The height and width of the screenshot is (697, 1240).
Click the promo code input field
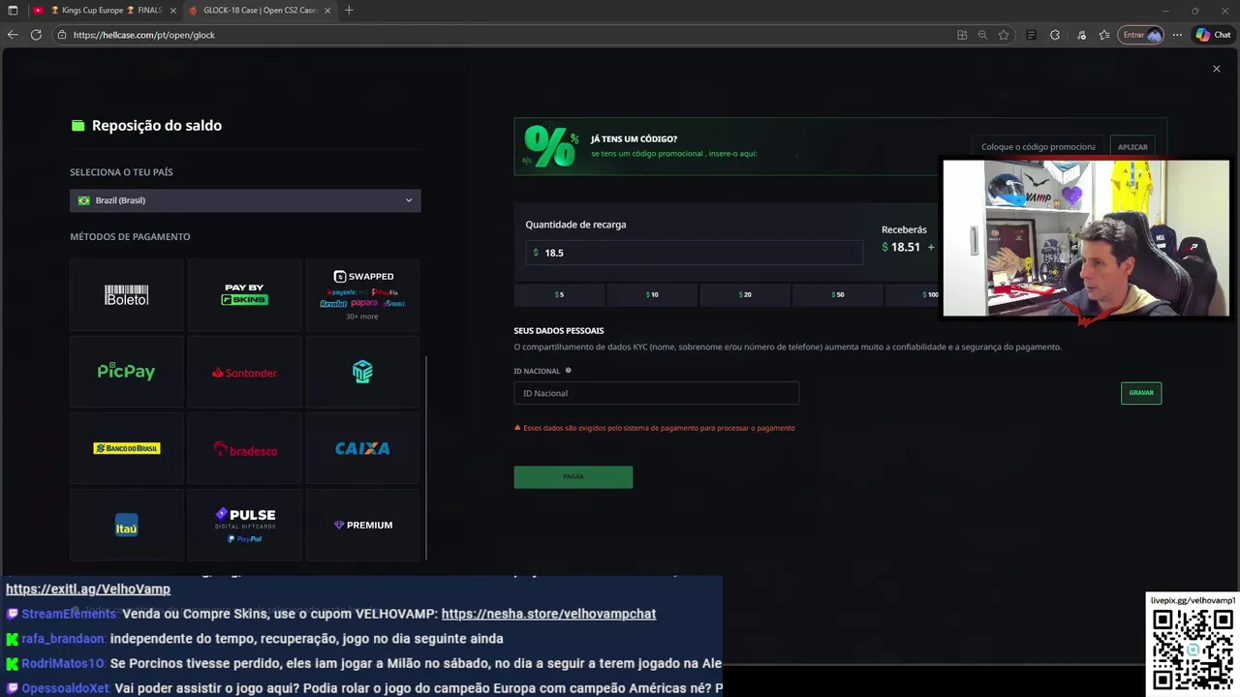(1038, 147)
